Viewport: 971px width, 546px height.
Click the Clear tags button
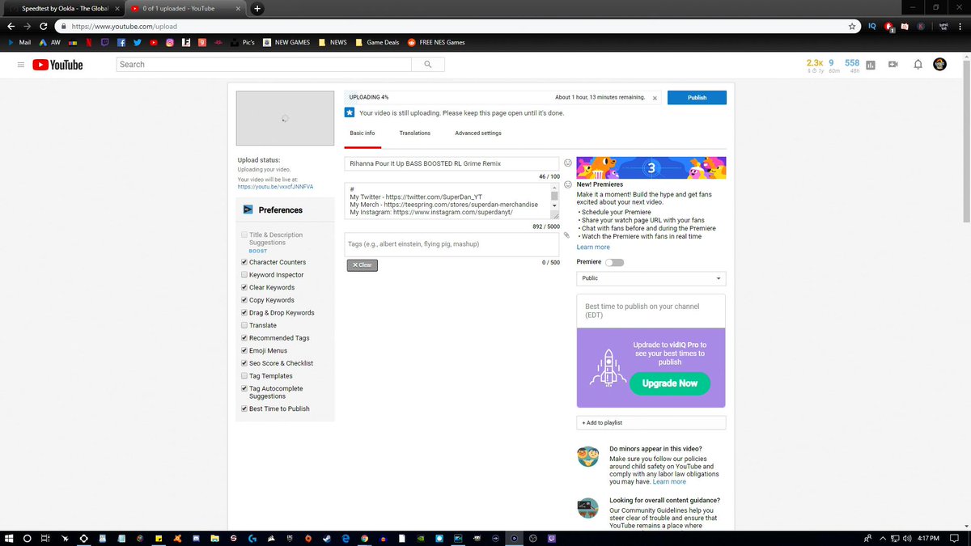pyautogui.click(x=362, y=265)
